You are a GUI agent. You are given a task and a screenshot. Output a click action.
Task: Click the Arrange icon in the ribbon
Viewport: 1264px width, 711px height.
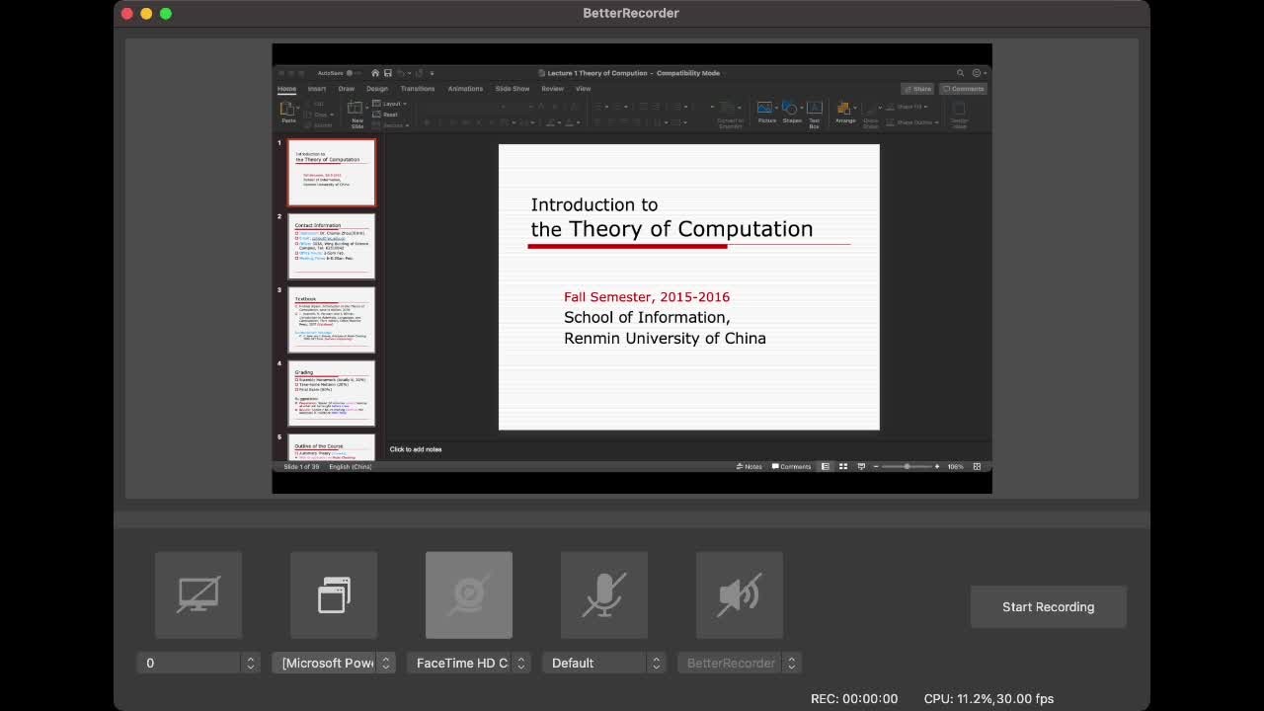(x=845, y=109)
